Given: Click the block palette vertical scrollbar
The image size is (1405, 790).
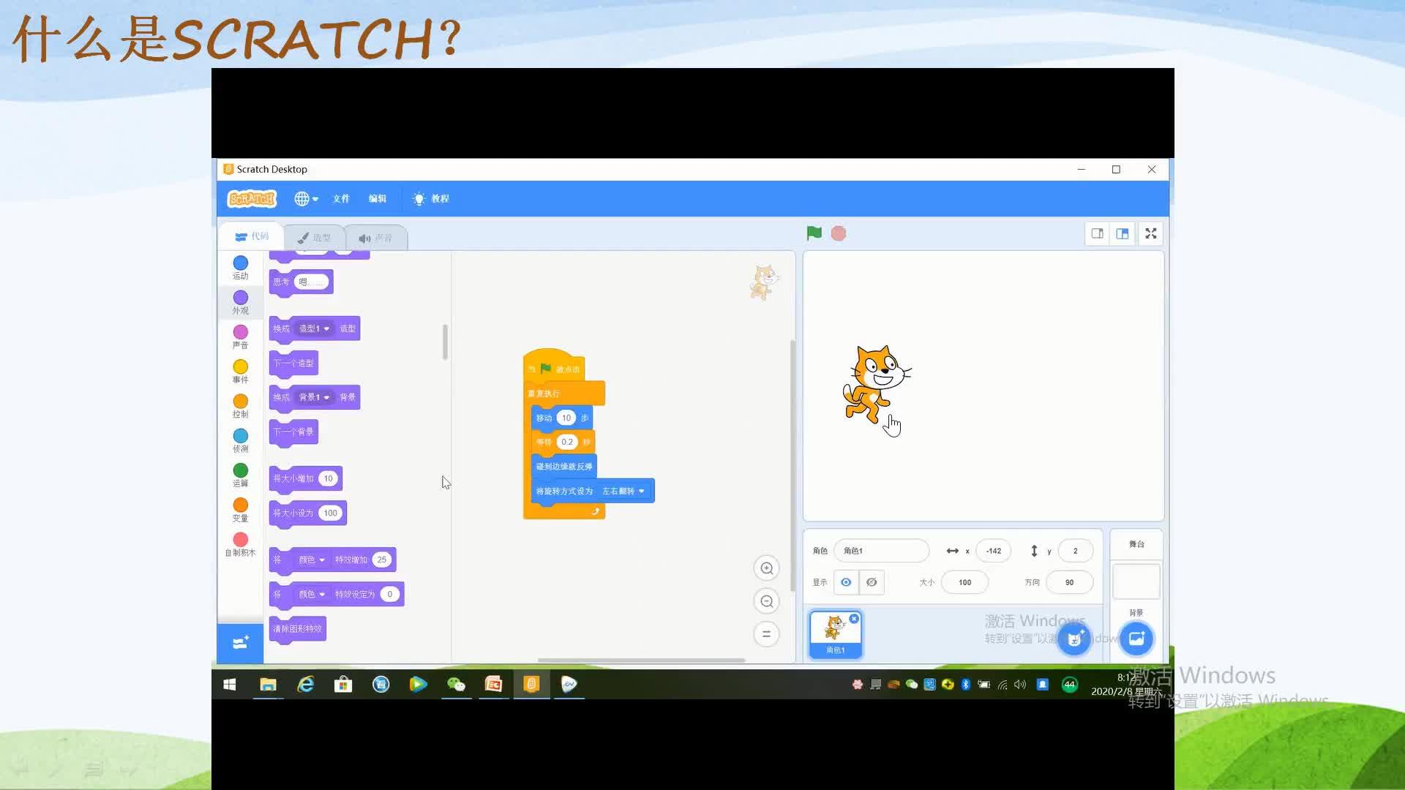Looking at the screenshot, I should pos(445,342).
